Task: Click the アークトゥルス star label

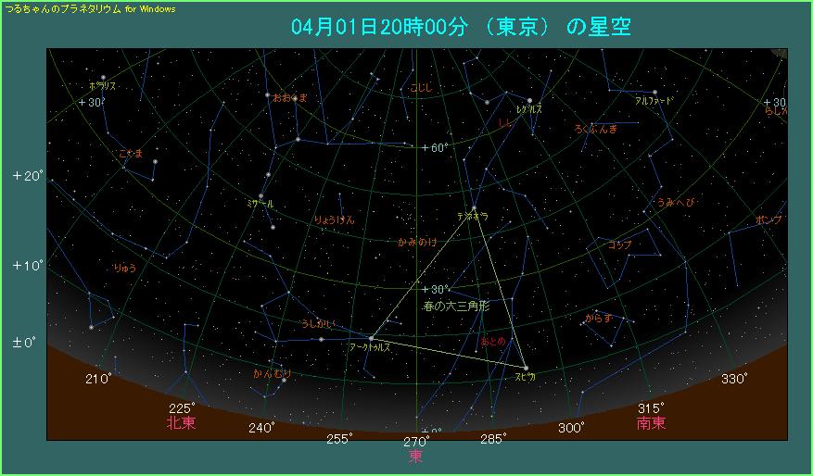Action: 370,348
